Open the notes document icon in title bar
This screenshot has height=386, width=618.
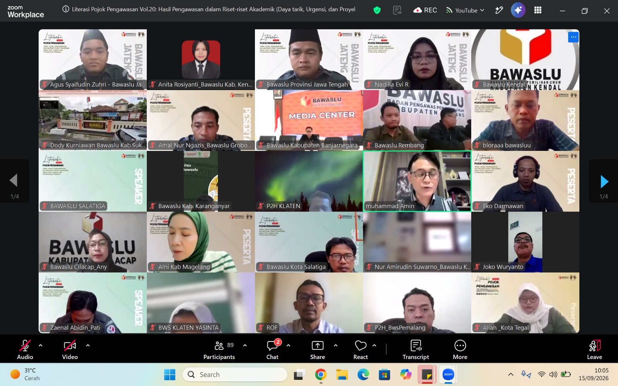[397, 10]
